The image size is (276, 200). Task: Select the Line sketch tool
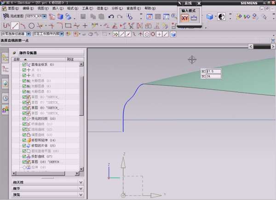click(15, 25)
